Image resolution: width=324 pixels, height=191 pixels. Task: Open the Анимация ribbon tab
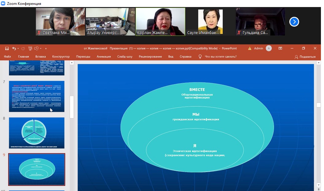[104, 56]
